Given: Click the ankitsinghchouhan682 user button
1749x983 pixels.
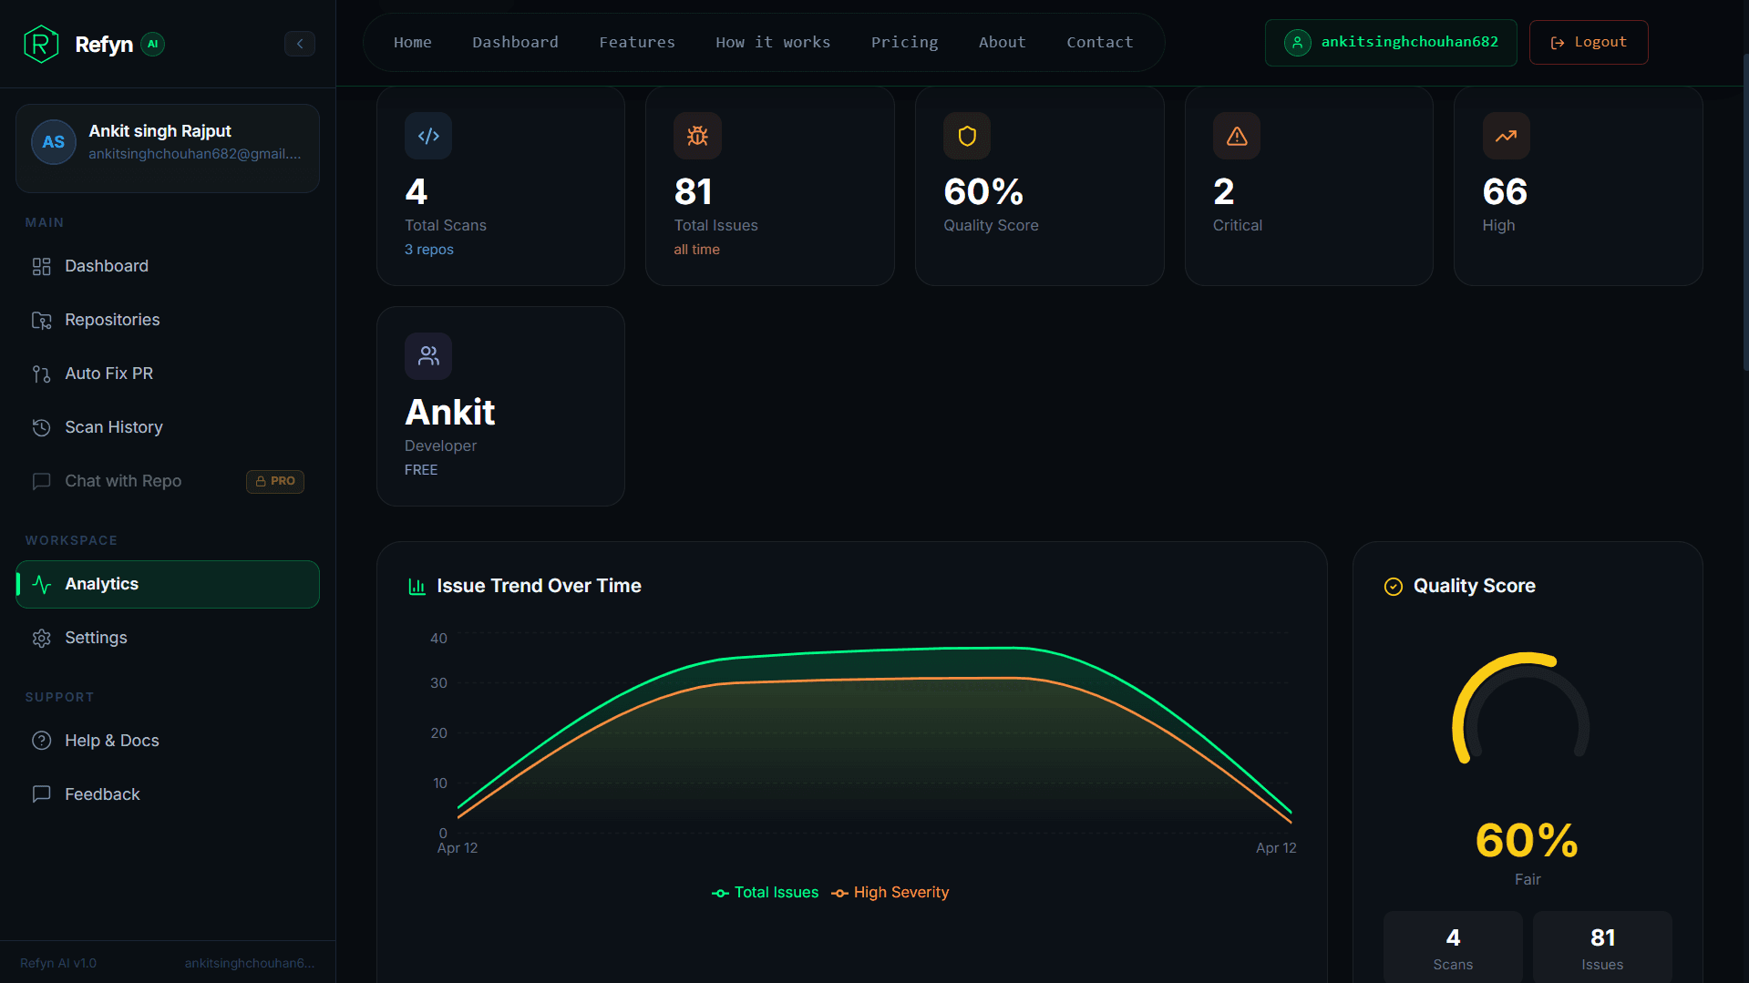Looking at the screenshot, I should point(1391,42).
